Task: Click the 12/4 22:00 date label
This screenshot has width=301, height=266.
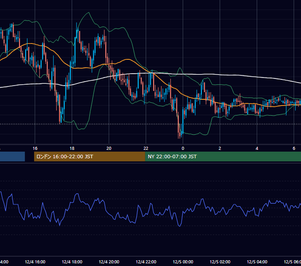Action: tap(146, 262)
